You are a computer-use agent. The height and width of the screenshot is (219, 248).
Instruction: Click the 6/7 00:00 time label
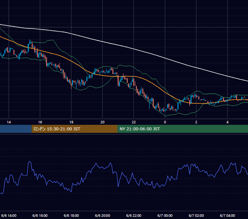click(165, 215)
